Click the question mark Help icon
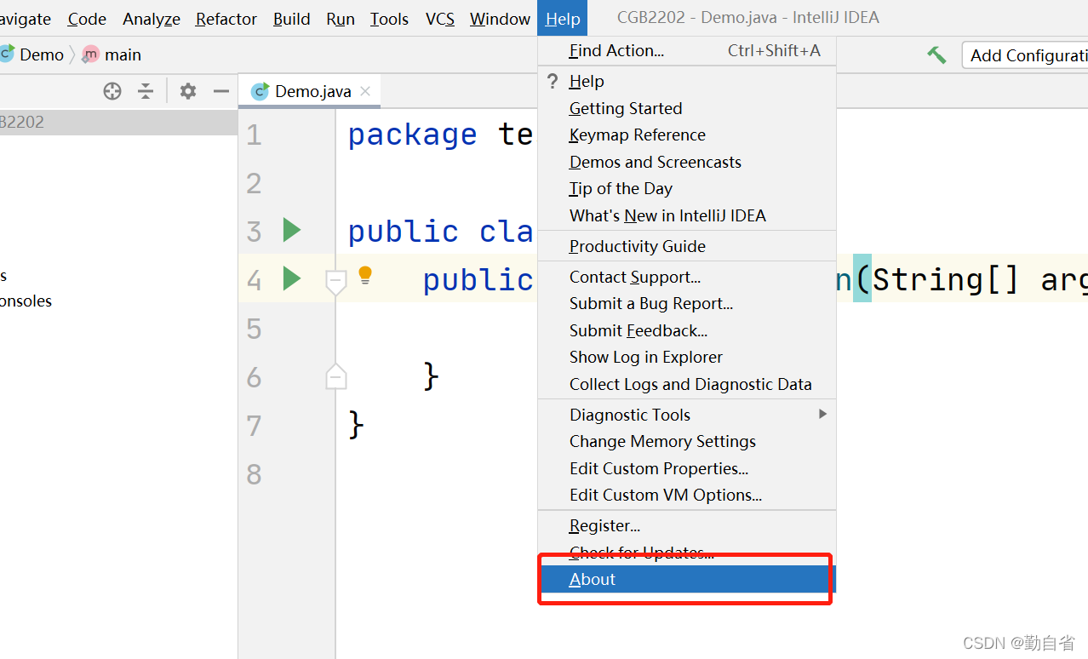Screen dimensions: 1088x659 [x=553, y=81]
